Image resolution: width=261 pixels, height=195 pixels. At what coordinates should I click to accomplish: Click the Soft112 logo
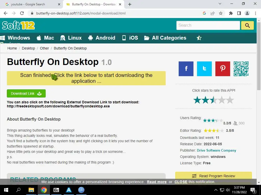tap(18, 25)
